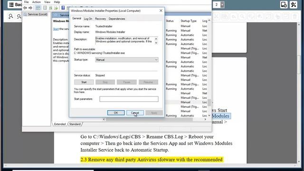The width and height of the screenshot is (304, 171).
Task: Click the Start service button
Action: click(x=84, y=82)
